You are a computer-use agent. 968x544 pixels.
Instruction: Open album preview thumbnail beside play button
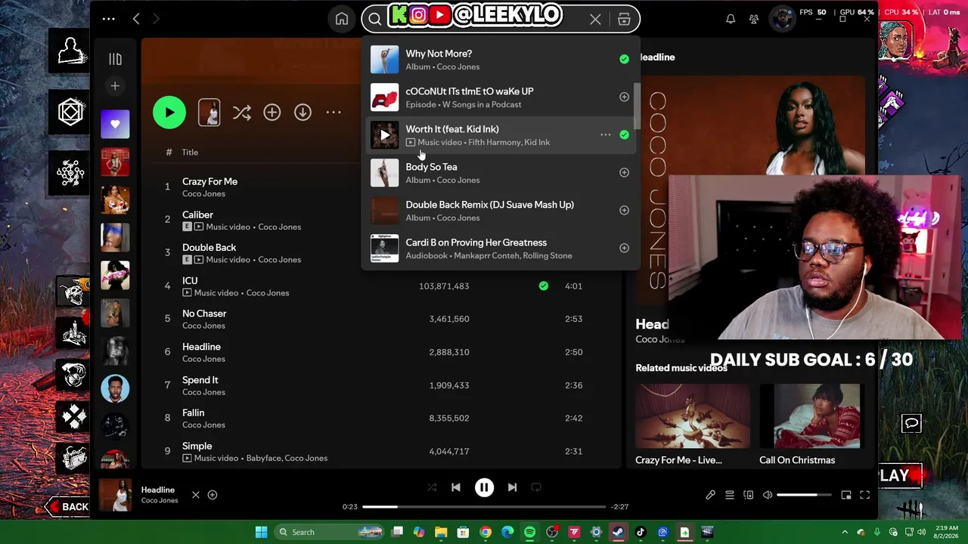click(x=209, y=113)
